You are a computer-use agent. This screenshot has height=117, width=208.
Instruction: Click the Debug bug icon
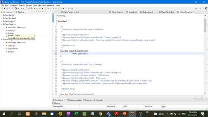click(x=21, y=8)
